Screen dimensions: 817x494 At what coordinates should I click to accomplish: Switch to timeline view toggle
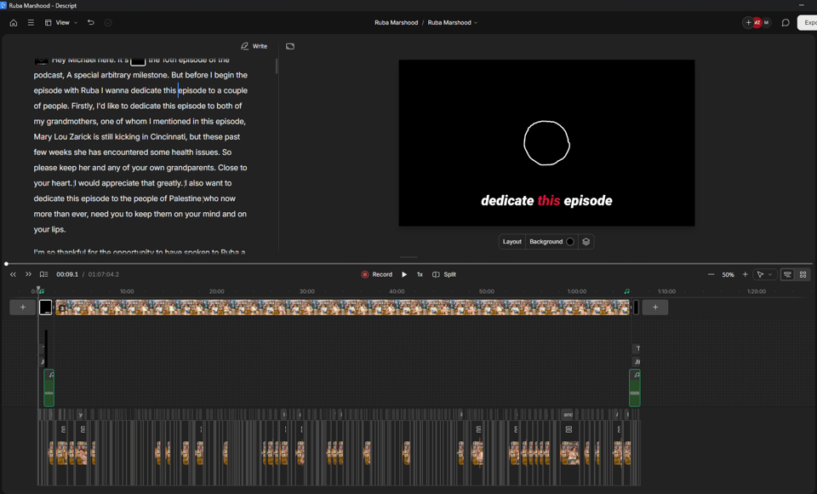pyautogui.click(x=787, y=274)
